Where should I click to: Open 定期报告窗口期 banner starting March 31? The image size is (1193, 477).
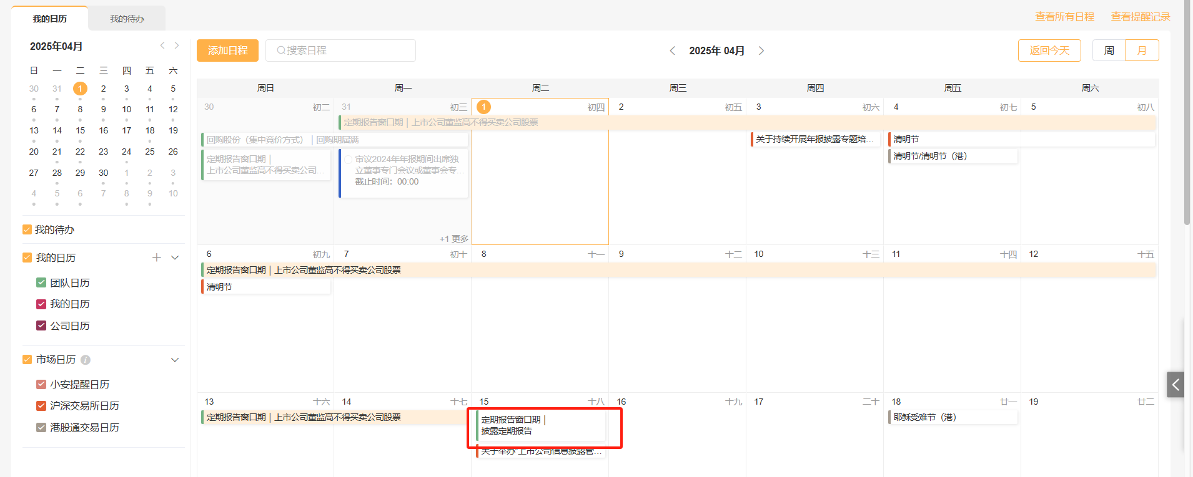point(747,122)
